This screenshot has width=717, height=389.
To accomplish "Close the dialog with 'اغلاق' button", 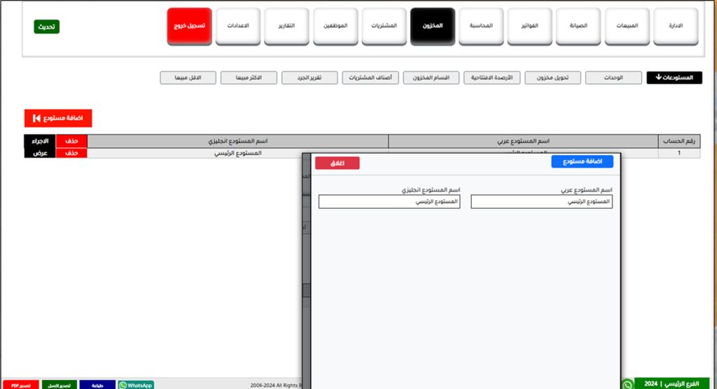I will [x=337, y=163].
